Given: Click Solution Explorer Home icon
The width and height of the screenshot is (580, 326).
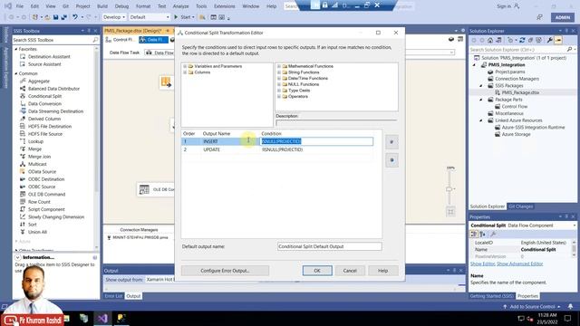Looking at the screenshot, I should pyautogui.click(x=490, y=40).
